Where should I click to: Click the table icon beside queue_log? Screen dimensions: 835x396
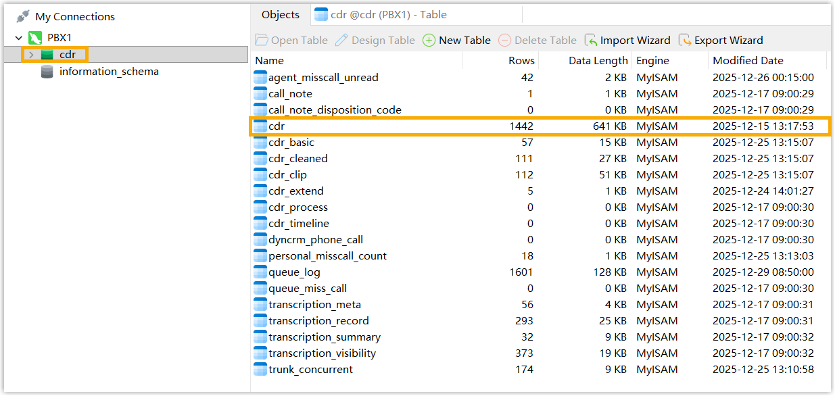click(260, 272)
